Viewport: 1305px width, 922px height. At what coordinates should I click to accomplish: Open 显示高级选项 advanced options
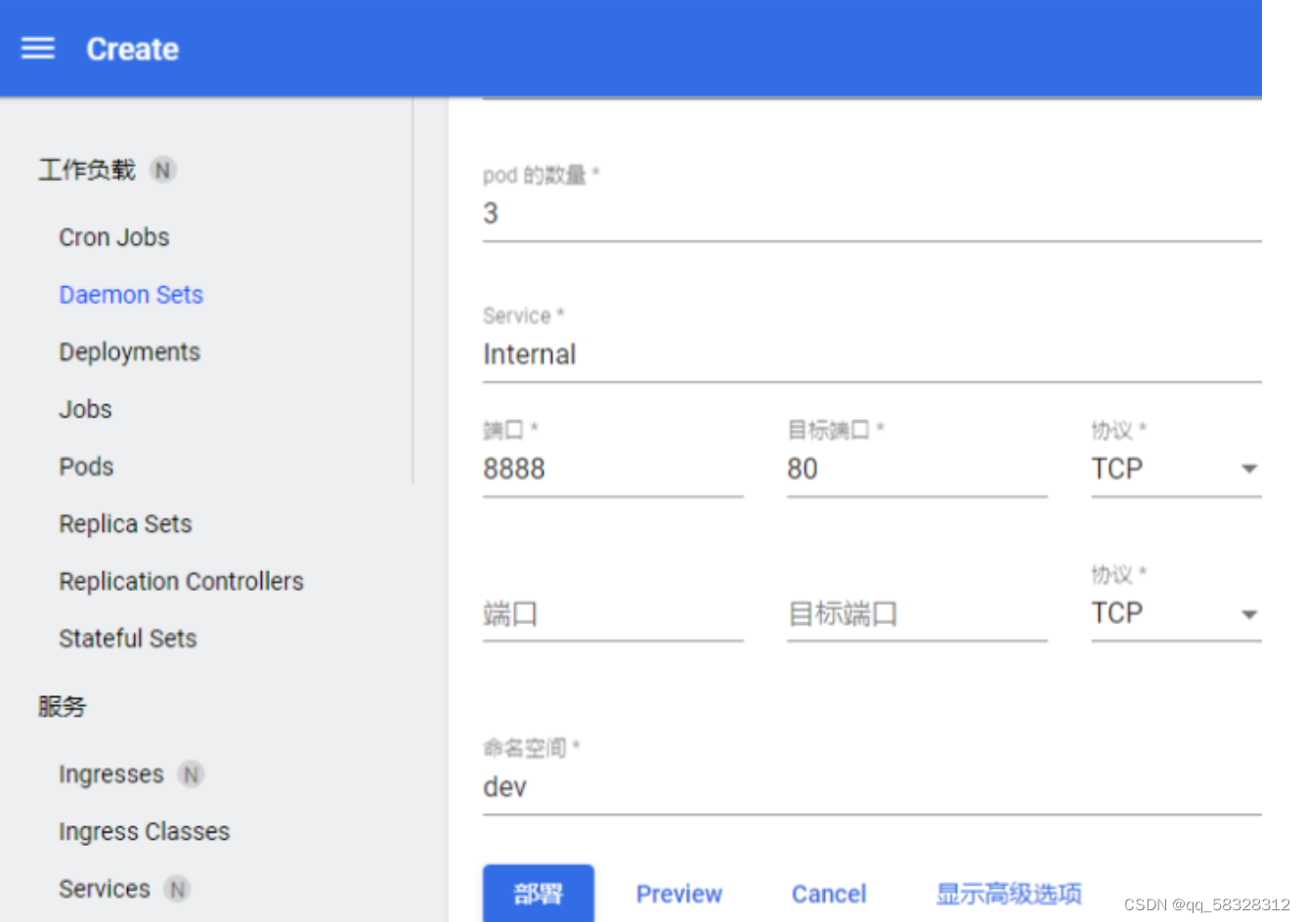click(x=1009, y=893)
